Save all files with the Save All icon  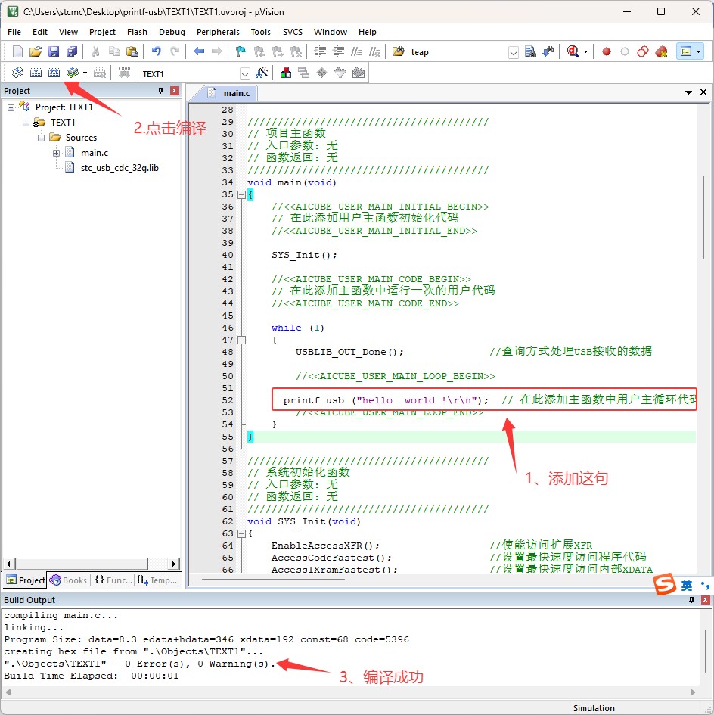pos(72,51)
